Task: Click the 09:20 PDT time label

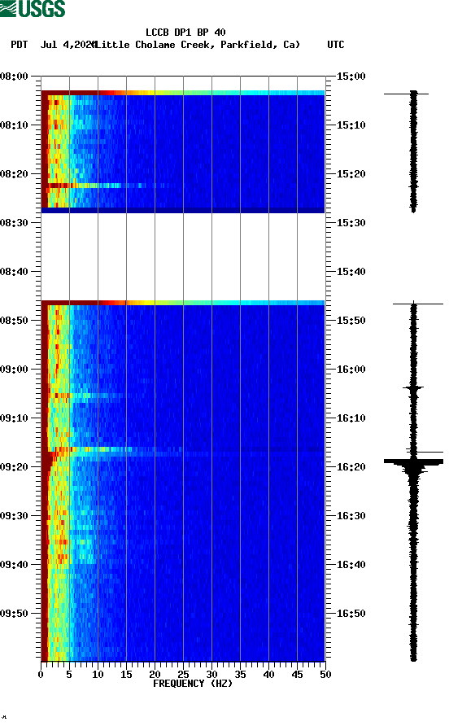Action: (x=15, y=466)
